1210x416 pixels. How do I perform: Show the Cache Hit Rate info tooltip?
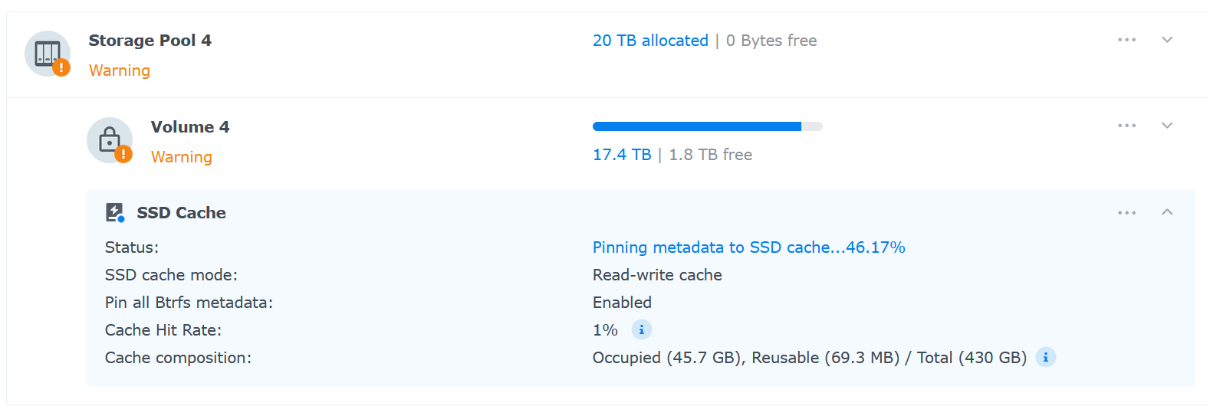pos(641,329)
